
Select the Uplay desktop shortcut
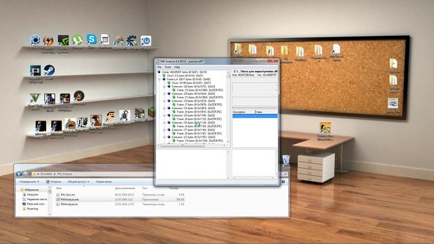[x=146, y=41]
